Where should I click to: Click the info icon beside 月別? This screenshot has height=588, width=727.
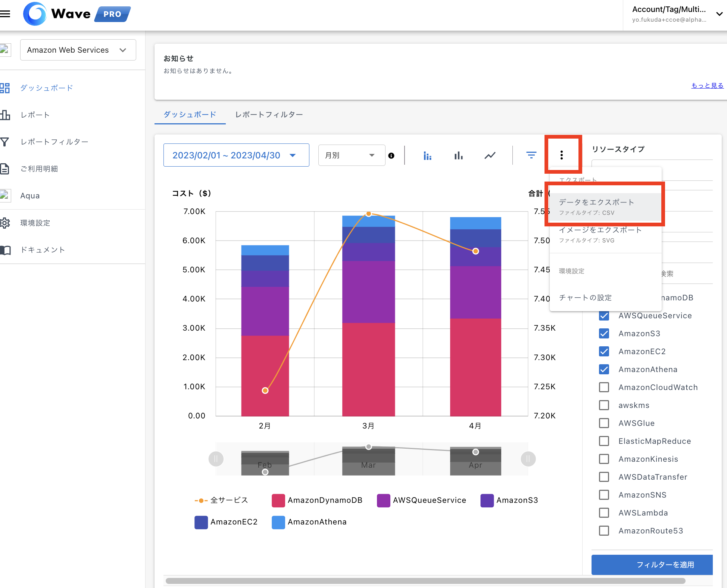click(x=391, y=156)
